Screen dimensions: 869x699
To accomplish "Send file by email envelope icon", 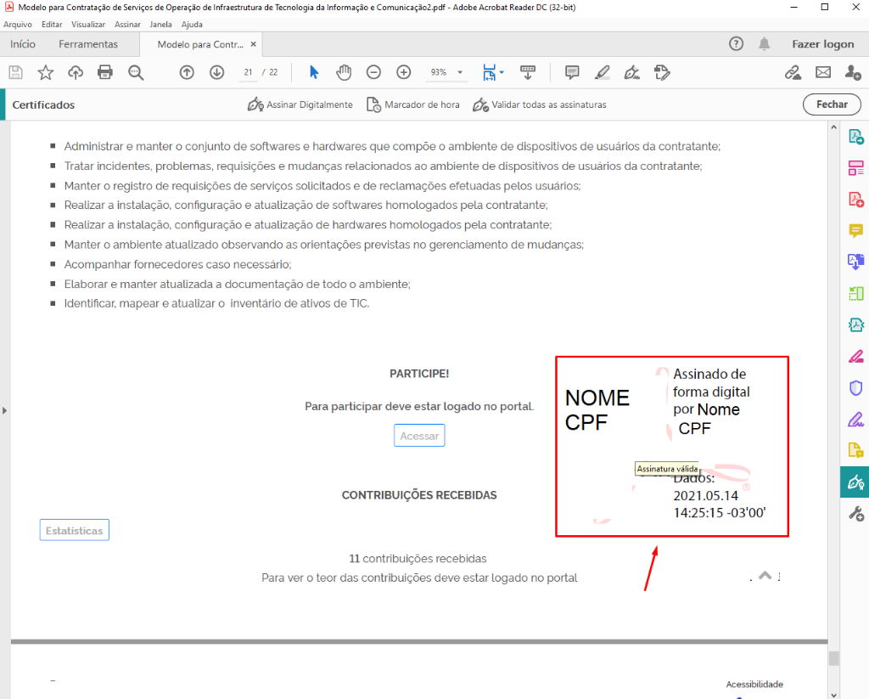I will pyautogui.click(x=823, y=73).
